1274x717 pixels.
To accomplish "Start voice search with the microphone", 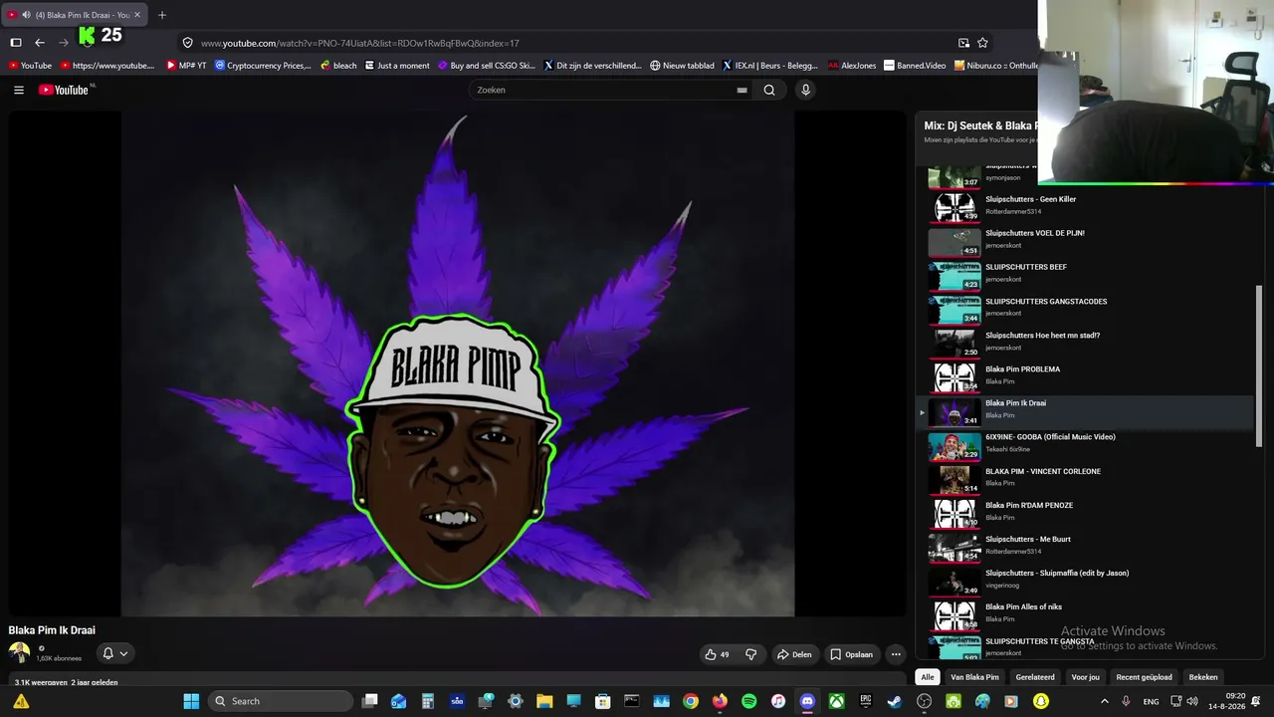I will [806, 90].
